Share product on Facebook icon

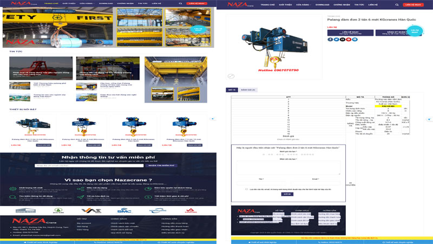coord(330,40)
